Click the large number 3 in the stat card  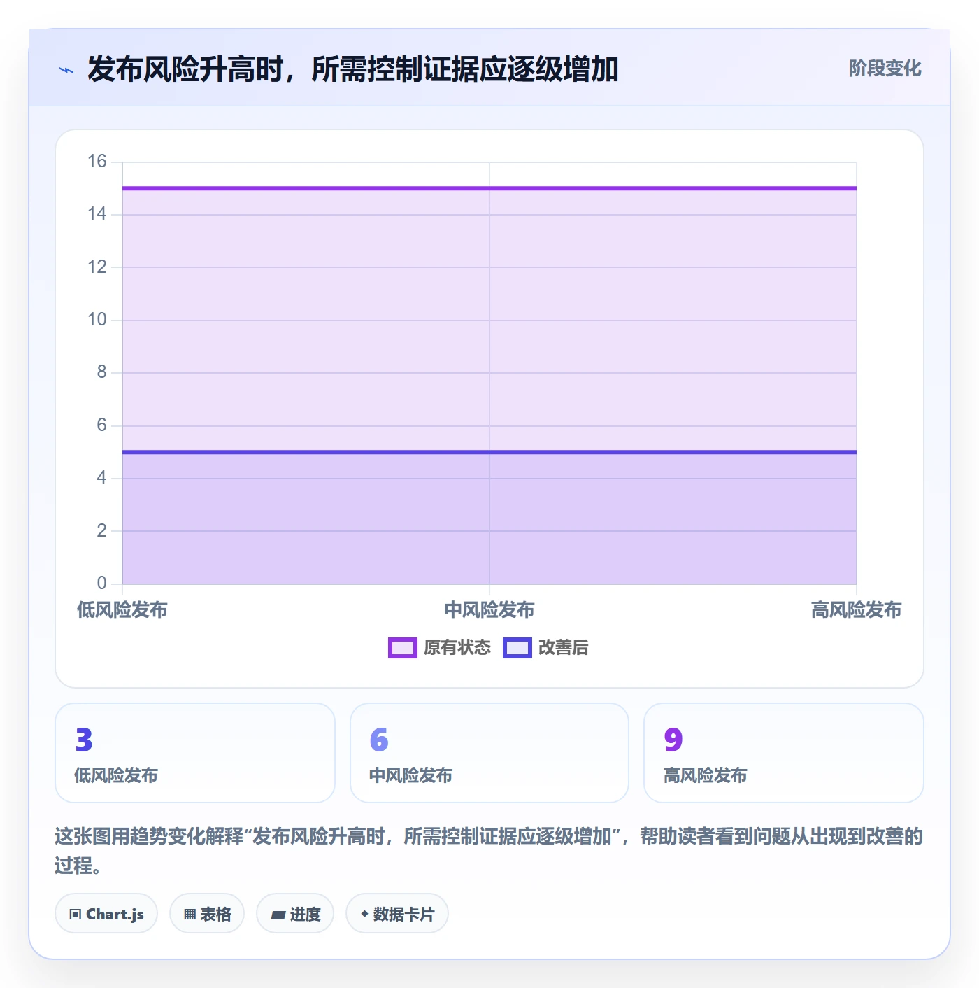(84, 740)
